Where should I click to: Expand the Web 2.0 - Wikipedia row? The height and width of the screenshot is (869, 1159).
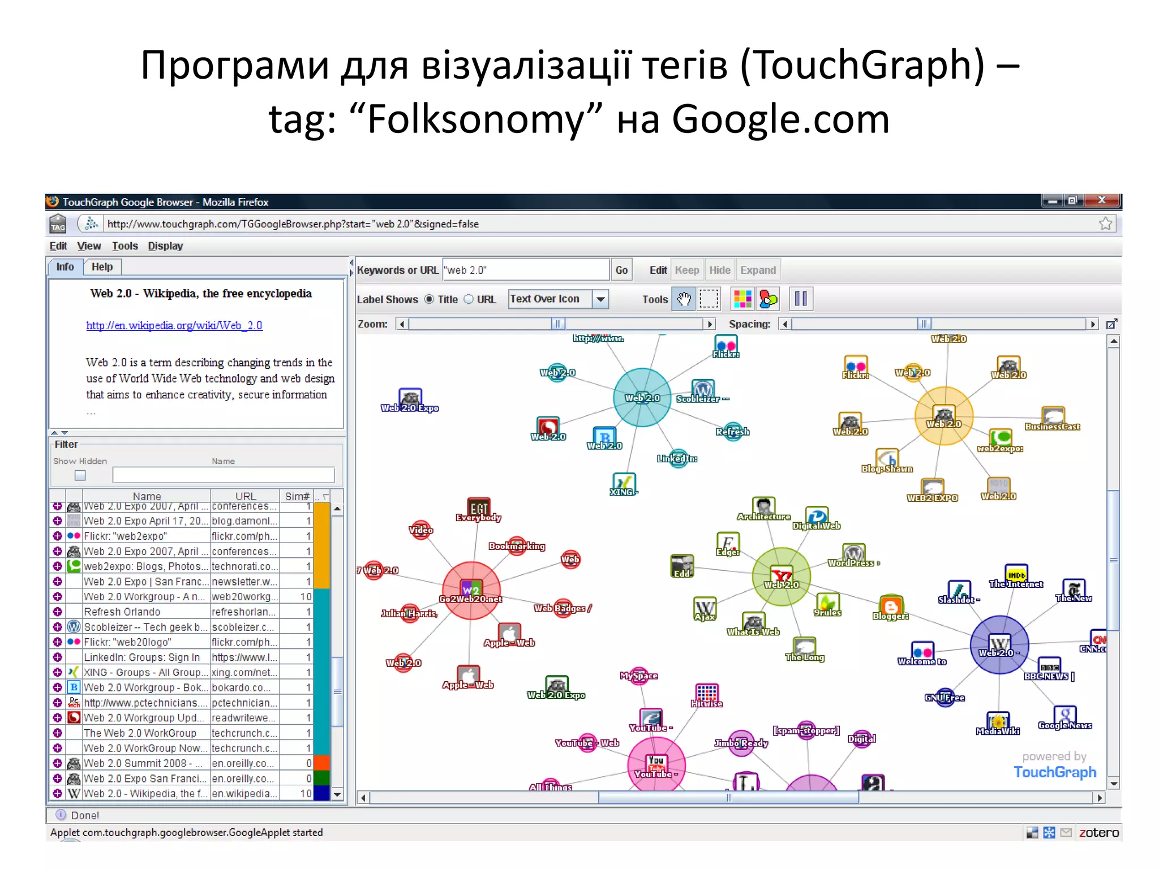57,793
